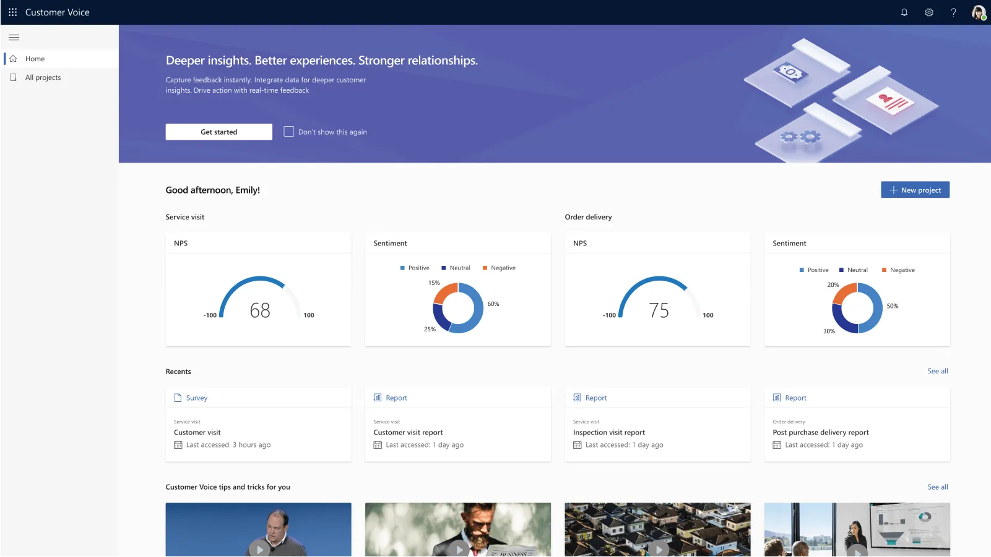Open All projects in navigation
Image resolution: width=991 pixels, height=557 pixels.
[61, 77]
